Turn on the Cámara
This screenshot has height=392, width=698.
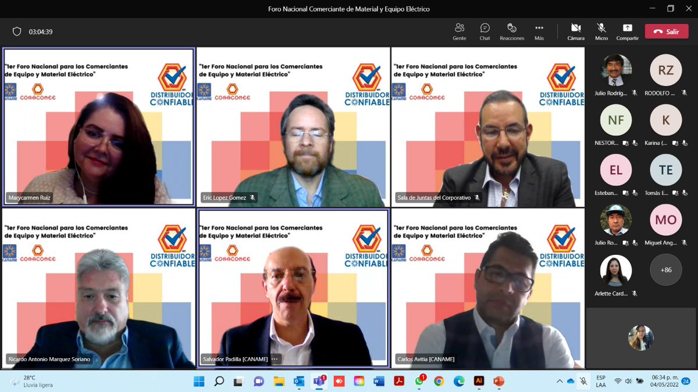tap(576, 31)
